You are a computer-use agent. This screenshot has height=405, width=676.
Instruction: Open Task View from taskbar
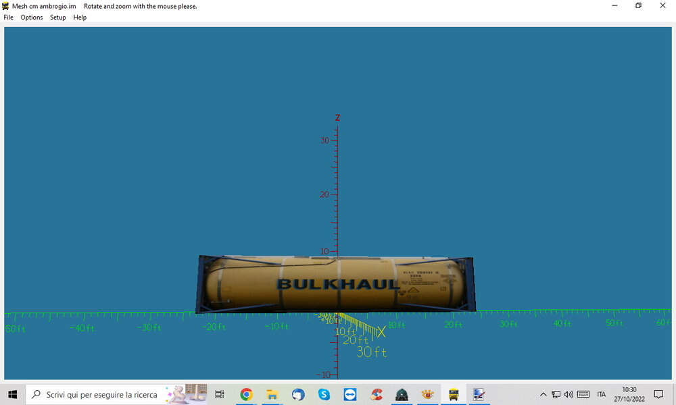220,394
